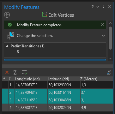Edit latitude cell 50,1032824°N
This screenshot has width=115, height=114.
[64, 108]
